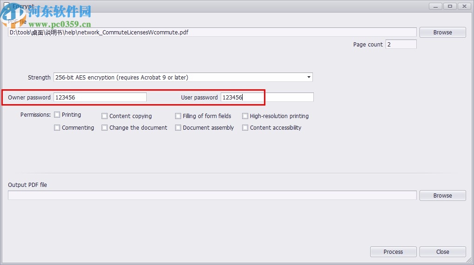
Task: Tick the Commenting permission checkbox
Action: coord(57,128)
